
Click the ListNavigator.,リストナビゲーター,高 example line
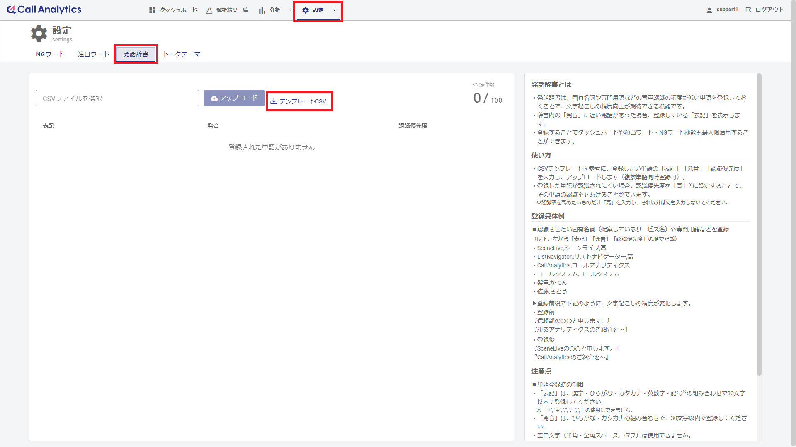pyautogui.click(x=583, y=257)
